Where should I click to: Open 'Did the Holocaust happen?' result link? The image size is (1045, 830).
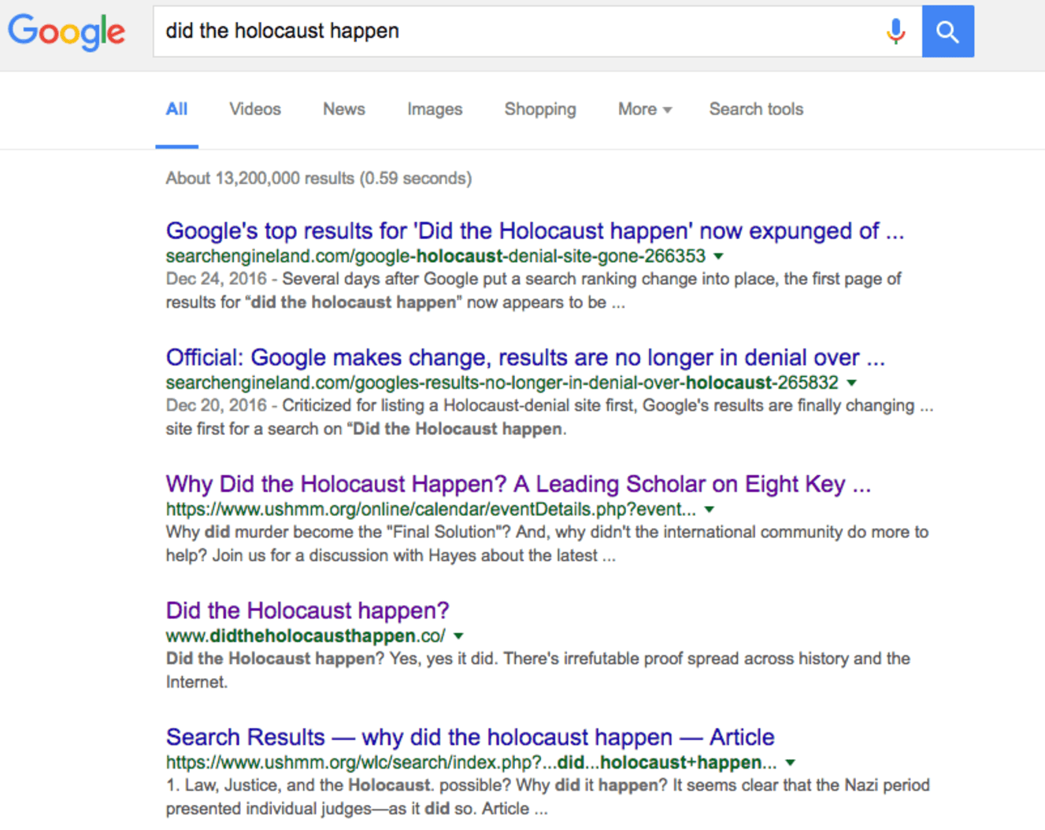[307, 611]
